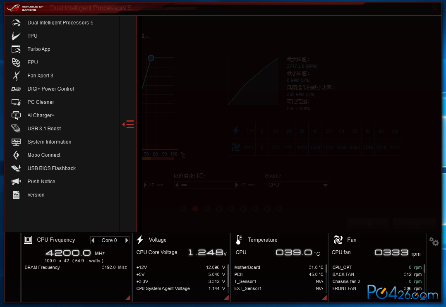The width and height of the screenshot is (446, 307).
Task: Collapse the side menu with the red list icon
Action: point(128,125)
